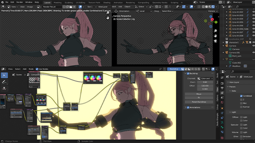This screenshot has height=143, width=255.
Task: Open the Options dropdown in 3D viewport
Action: tap(212, 11)
